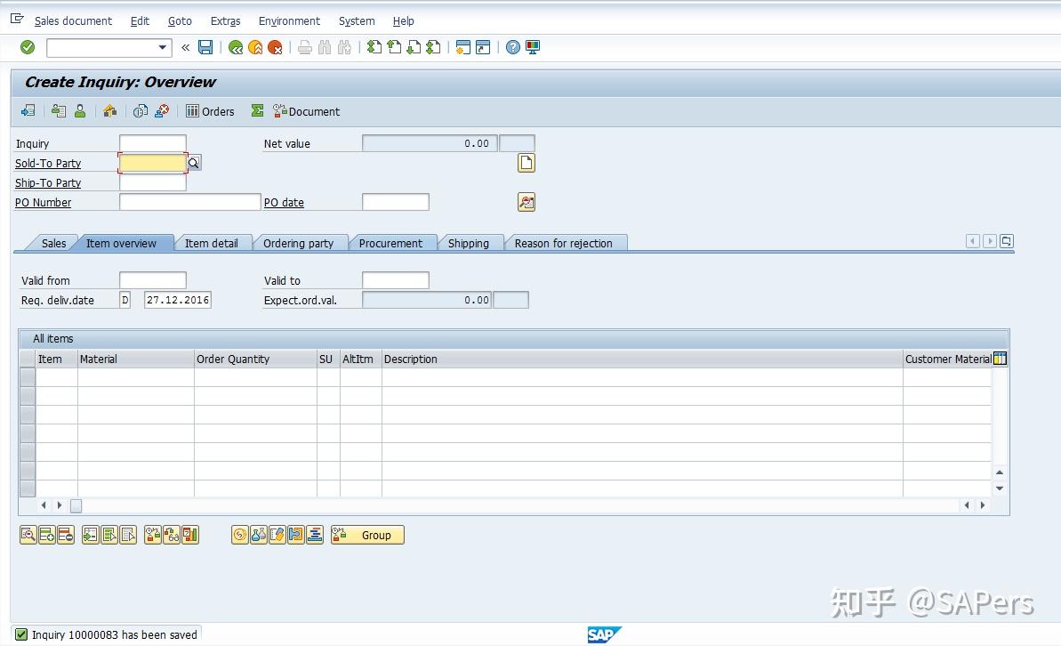The image size is (1061, 646).
Task: Open the Environment menu
Action: pos(289,20)
